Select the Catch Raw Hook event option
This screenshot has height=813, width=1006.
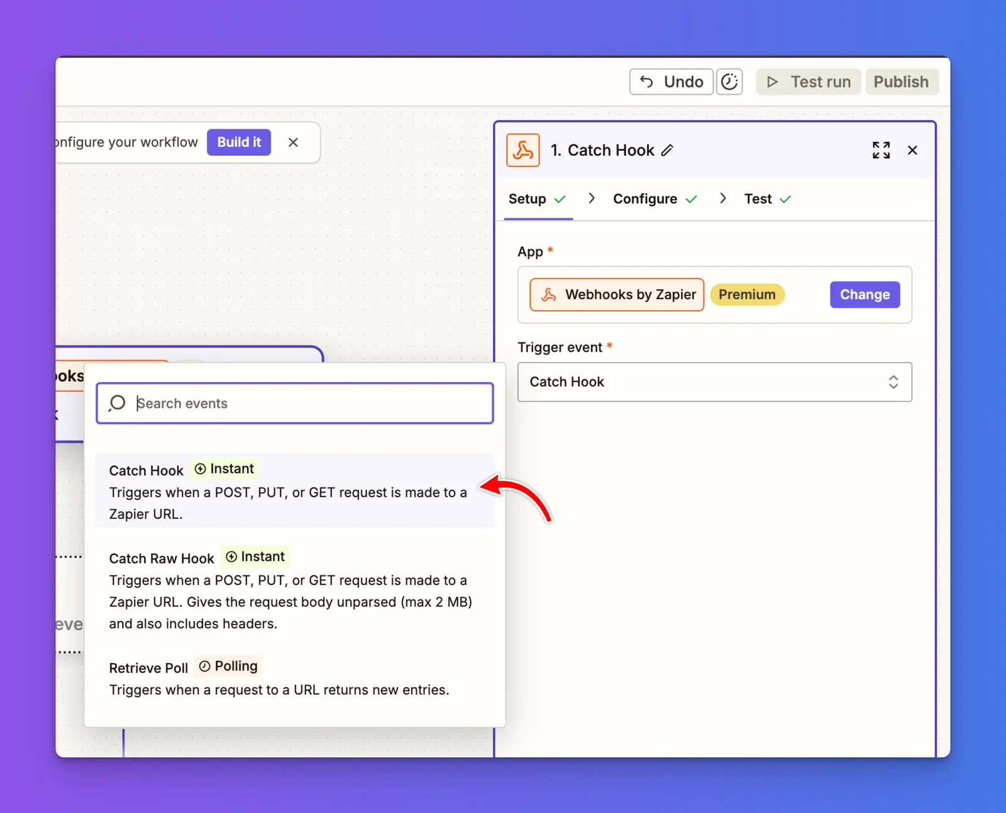pyautogui.click(x=295, y=590)
